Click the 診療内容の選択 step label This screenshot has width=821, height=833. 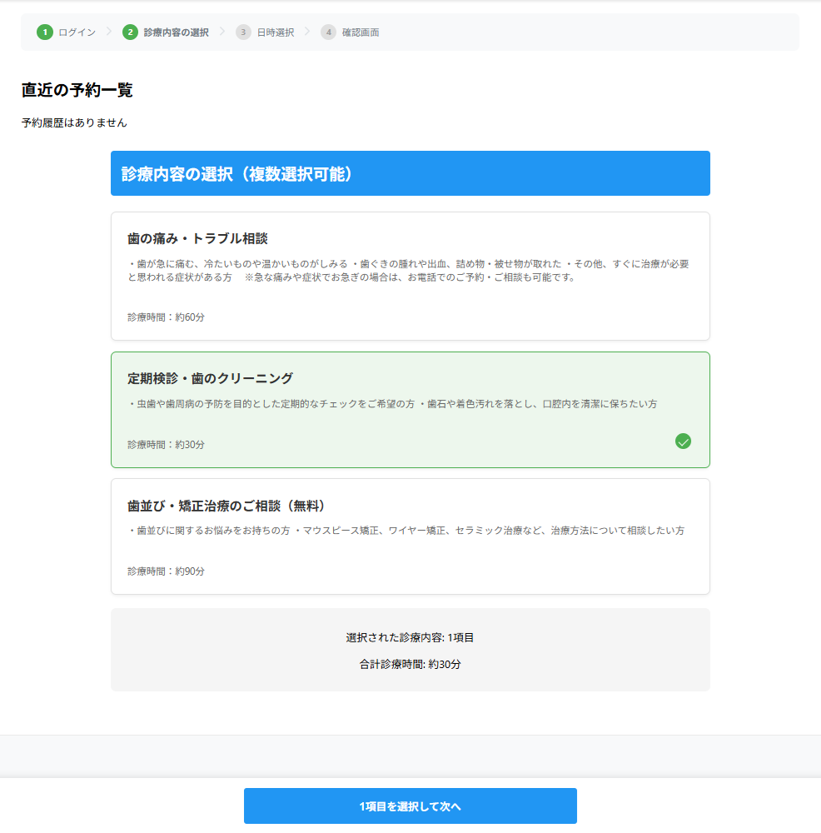pyautogui.click(x=176, y=32)
